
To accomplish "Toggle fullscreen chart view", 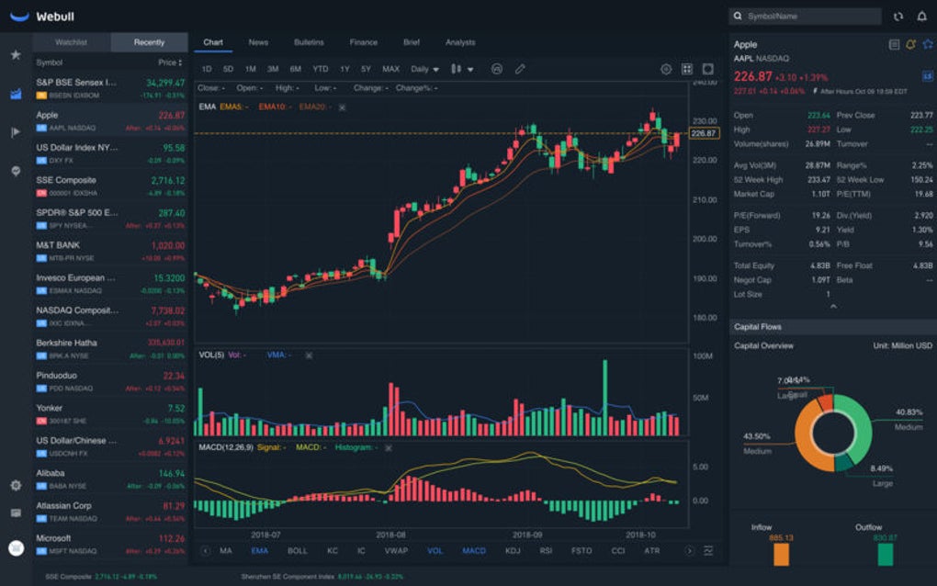I will pos(708,69).
